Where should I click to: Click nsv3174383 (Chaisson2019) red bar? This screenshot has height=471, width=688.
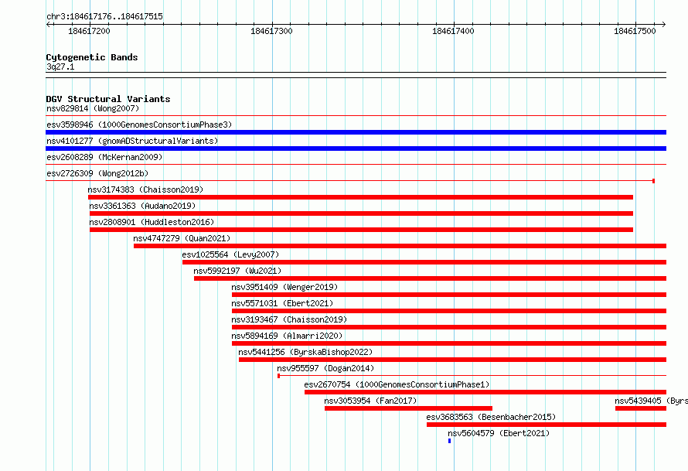click(360, 197)
